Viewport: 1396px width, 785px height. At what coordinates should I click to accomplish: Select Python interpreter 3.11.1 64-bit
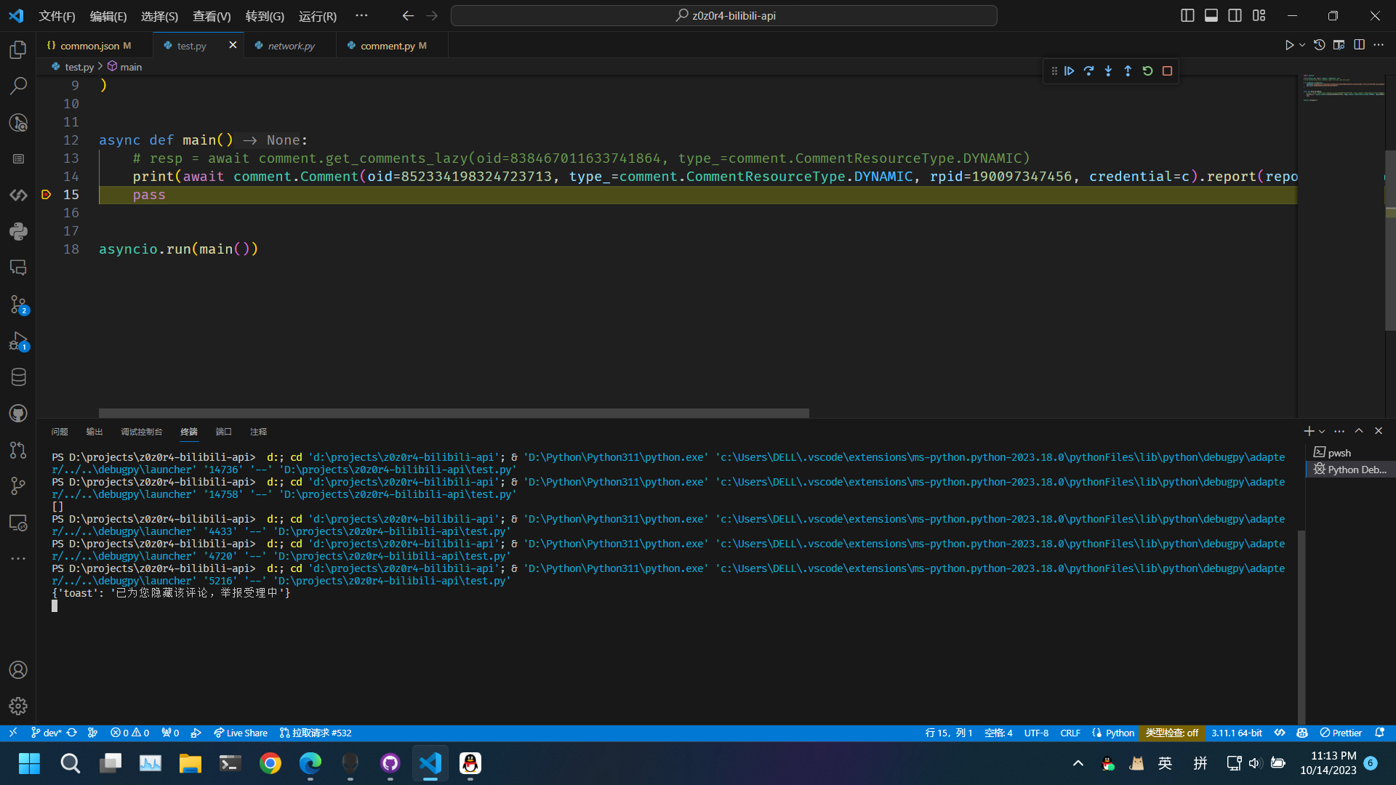[1237, 733]
